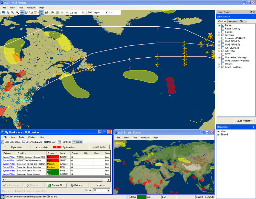The image size is (256, 199).
Task: Uncheck the WSI FPGs layer
Action: pos(223,51)
